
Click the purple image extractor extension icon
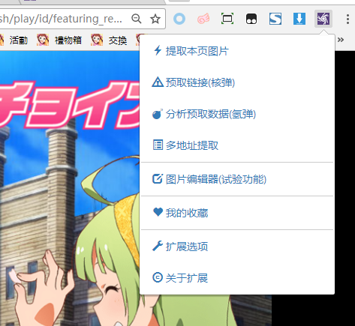[x=323, y=19]
